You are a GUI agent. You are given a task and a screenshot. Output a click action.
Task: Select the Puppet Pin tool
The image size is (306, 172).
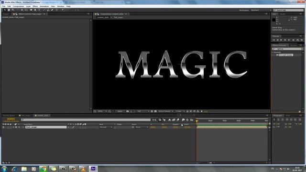pos(63,10)
